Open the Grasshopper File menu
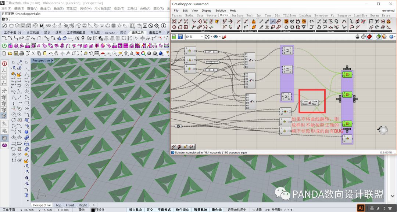This screenshot has width=397, height=212. [176, 11]
